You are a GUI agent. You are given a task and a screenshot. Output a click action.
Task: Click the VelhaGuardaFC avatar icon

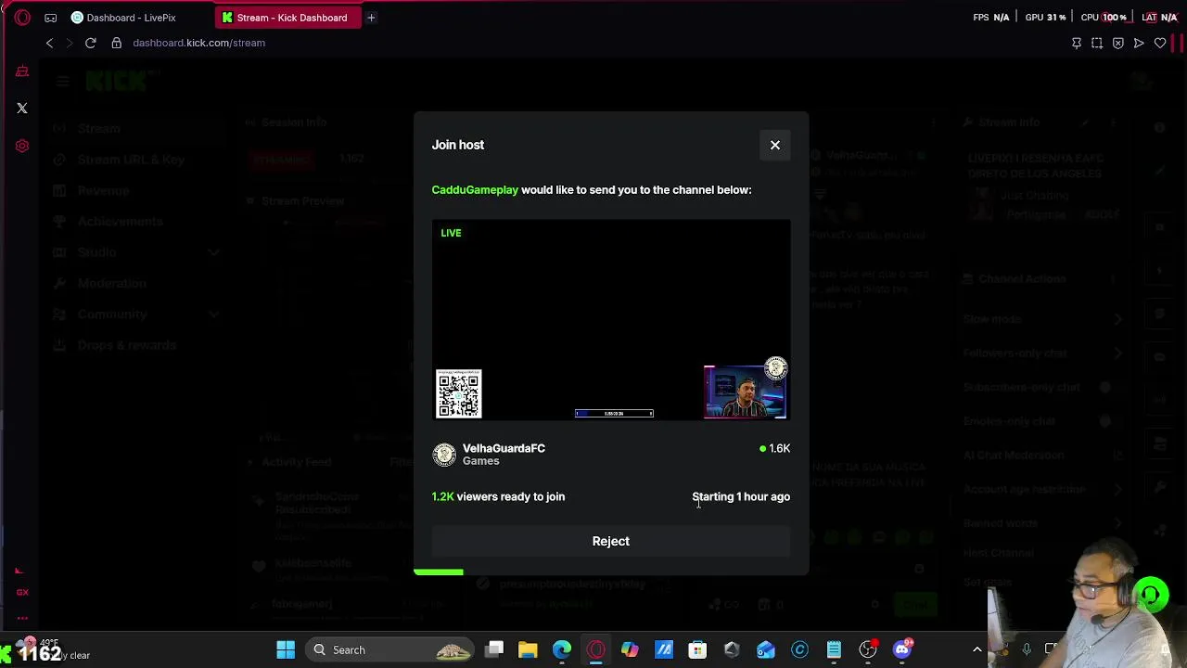click(444, 454)
